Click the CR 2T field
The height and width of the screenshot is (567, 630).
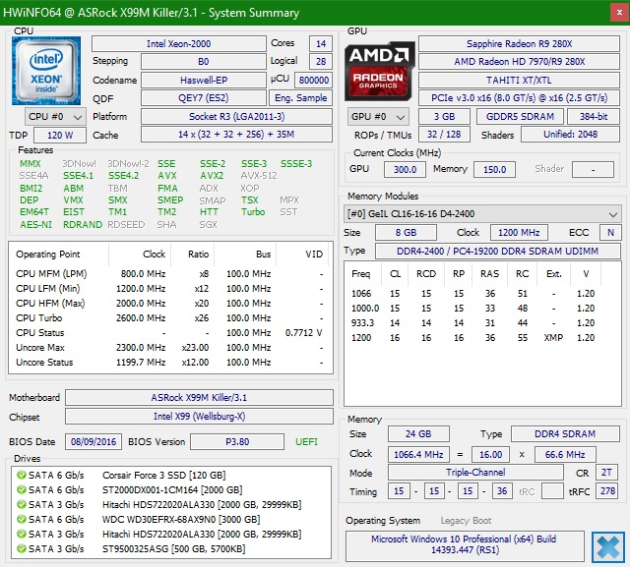pyautogui.click(x=606, y=473)
